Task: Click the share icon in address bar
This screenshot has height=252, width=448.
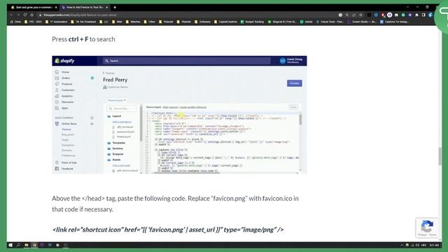Action: click(353, 15)
